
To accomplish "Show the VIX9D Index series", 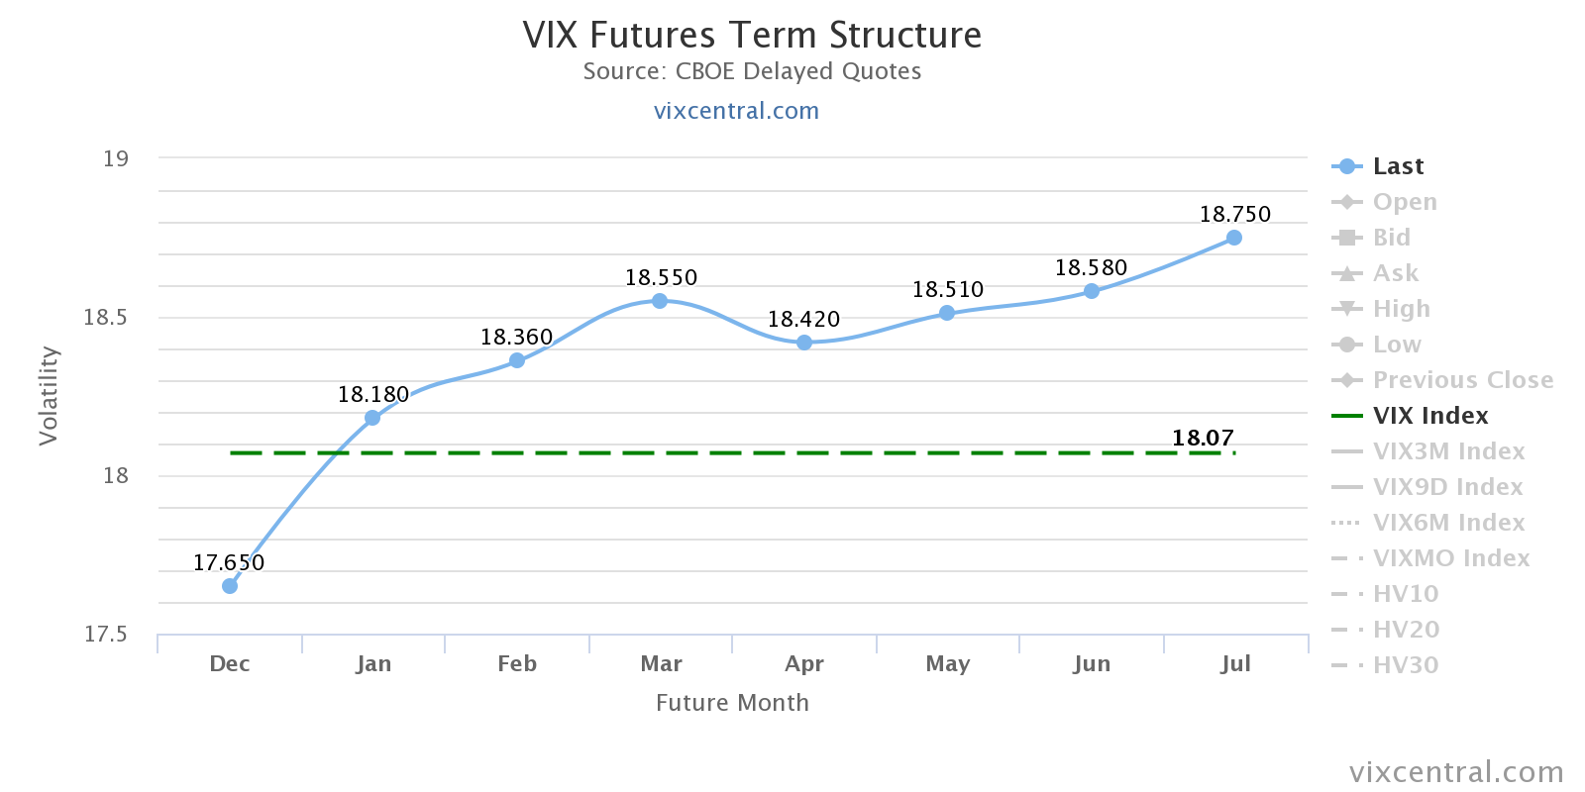I will (1447, 487).
